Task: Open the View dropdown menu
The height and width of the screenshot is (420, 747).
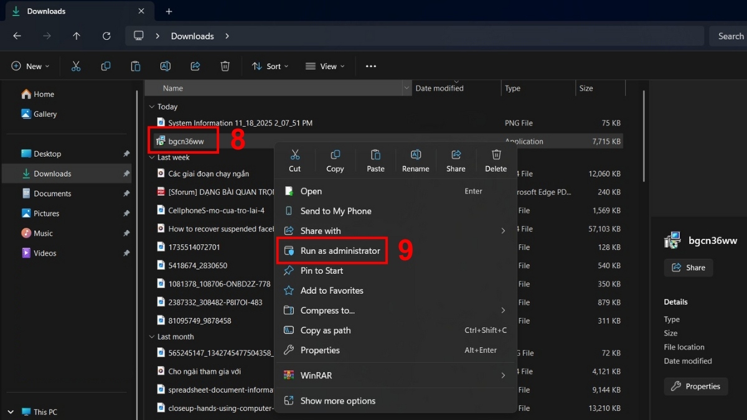Action: 324,67
